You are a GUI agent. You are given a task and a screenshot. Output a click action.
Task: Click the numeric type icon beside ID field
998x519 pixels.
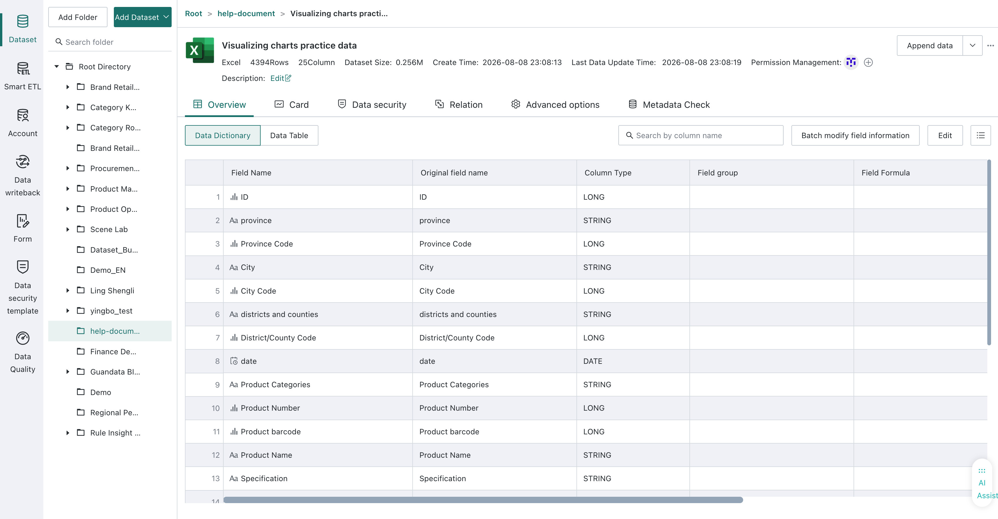coord(234,197)
